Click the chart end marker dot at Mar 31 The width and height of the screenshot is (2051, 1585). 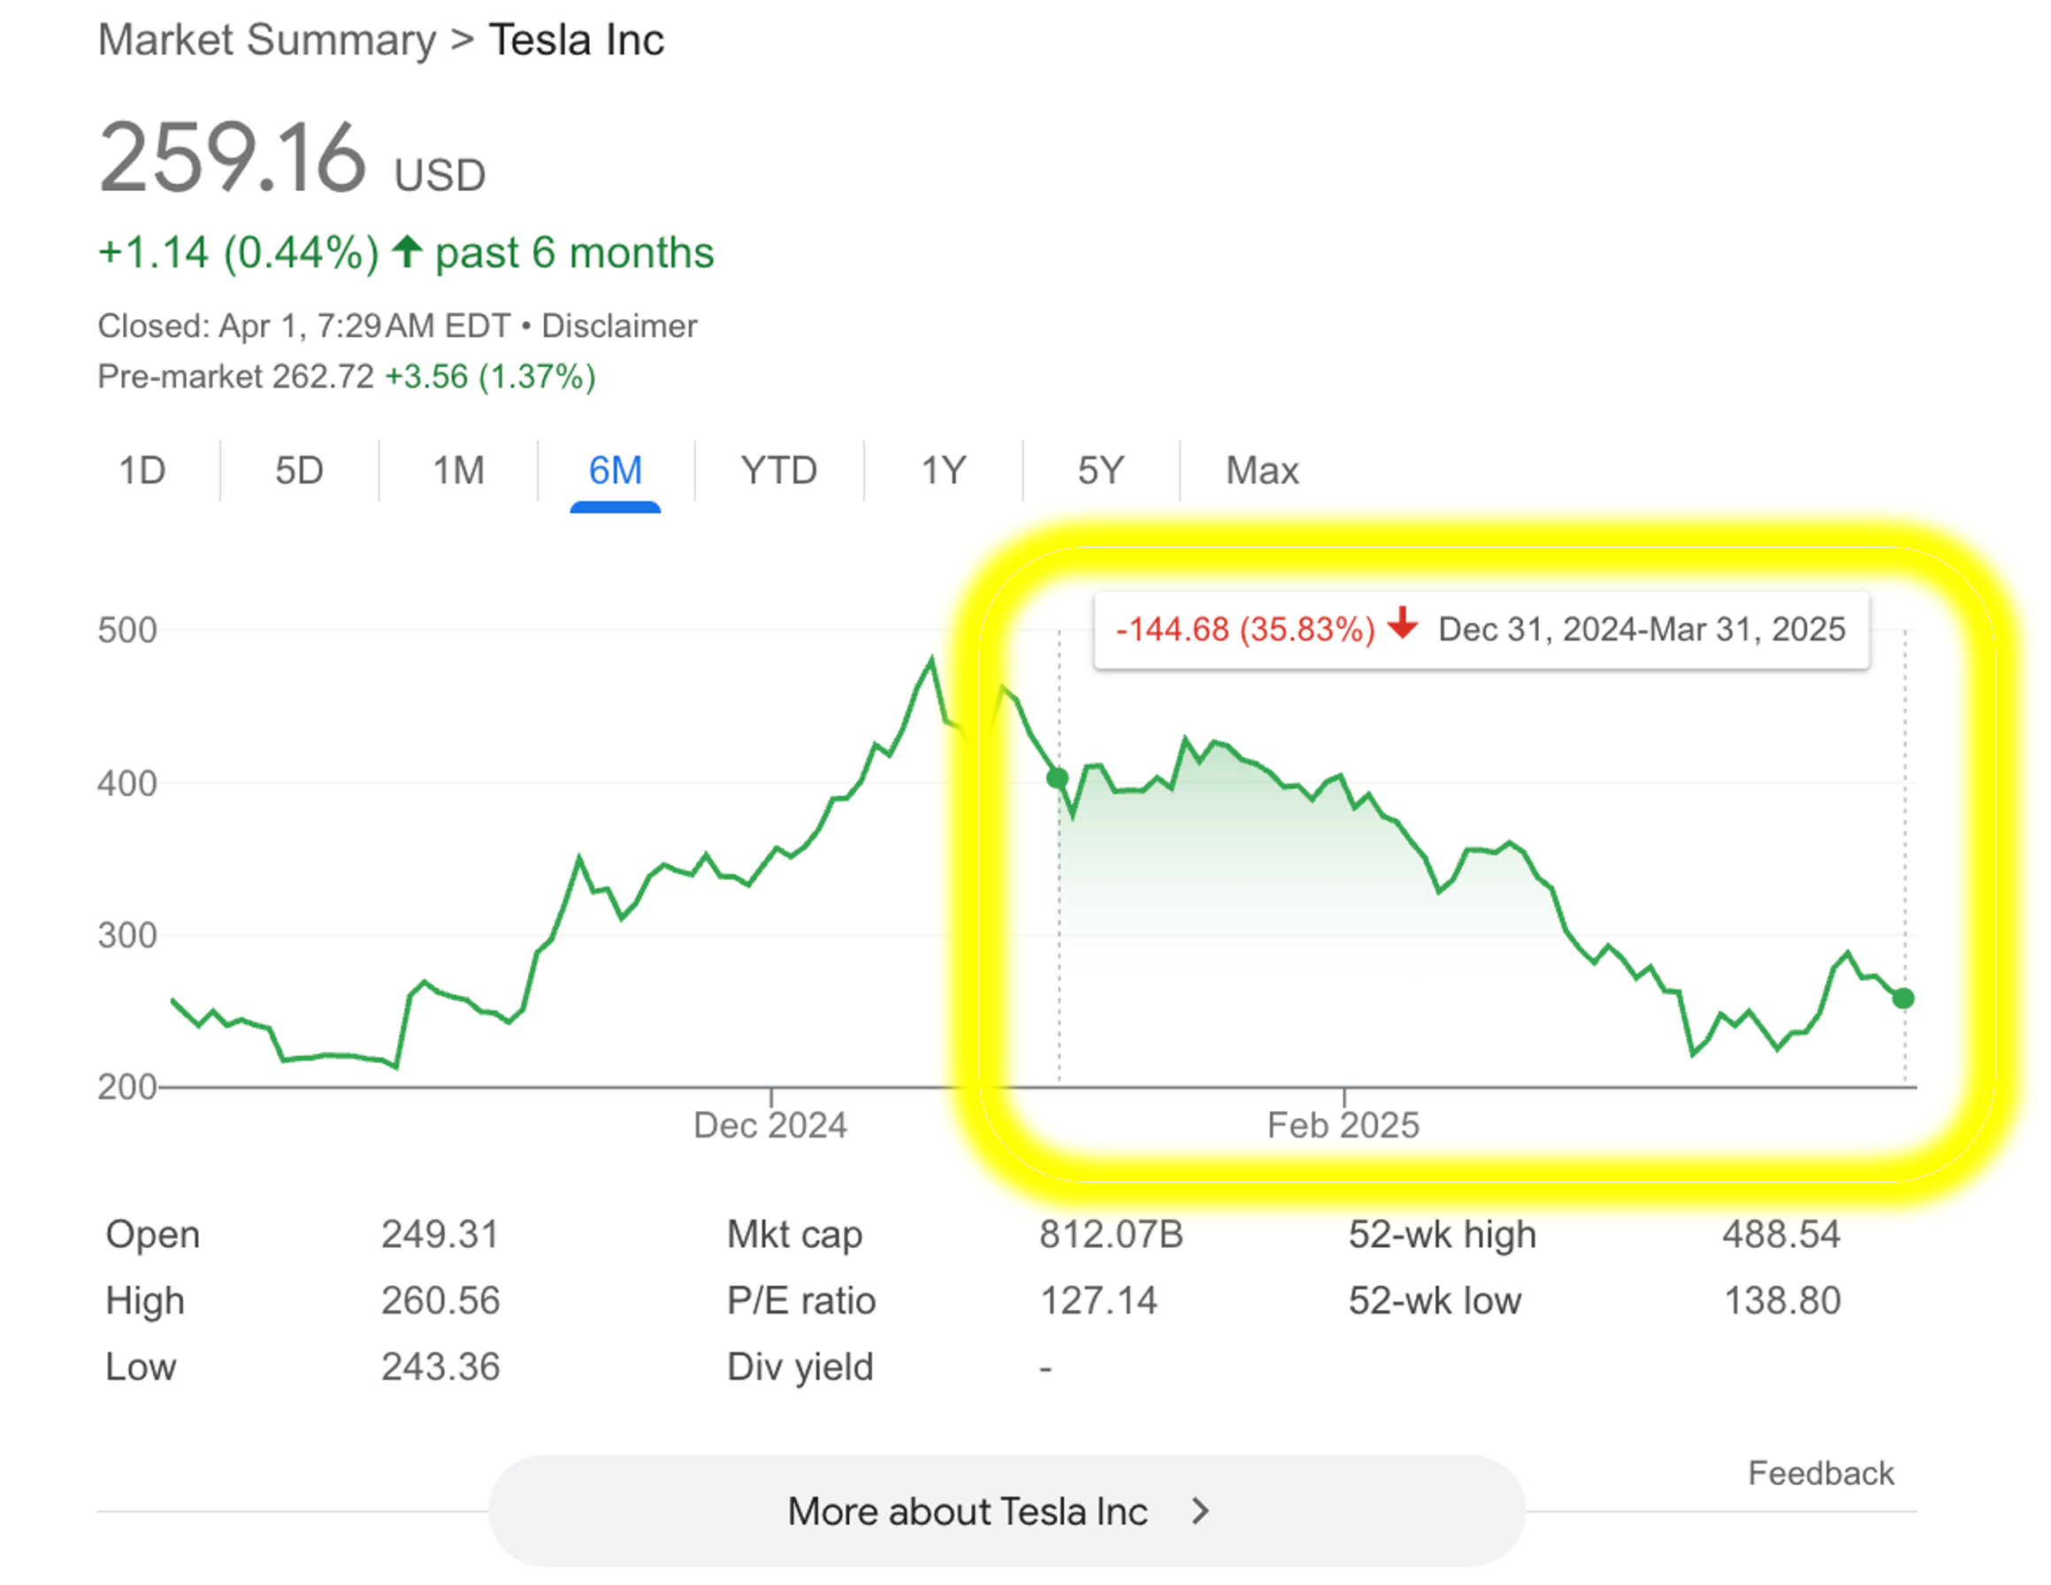pyautogui.click(x=1903, y=999)
